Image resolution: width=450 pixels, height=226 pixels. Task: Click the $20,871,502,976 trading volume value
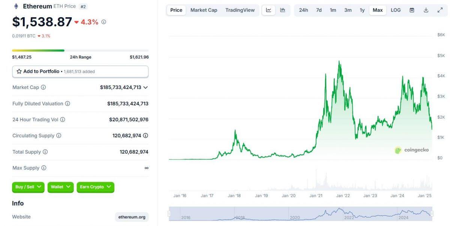(x=129, y=120)
